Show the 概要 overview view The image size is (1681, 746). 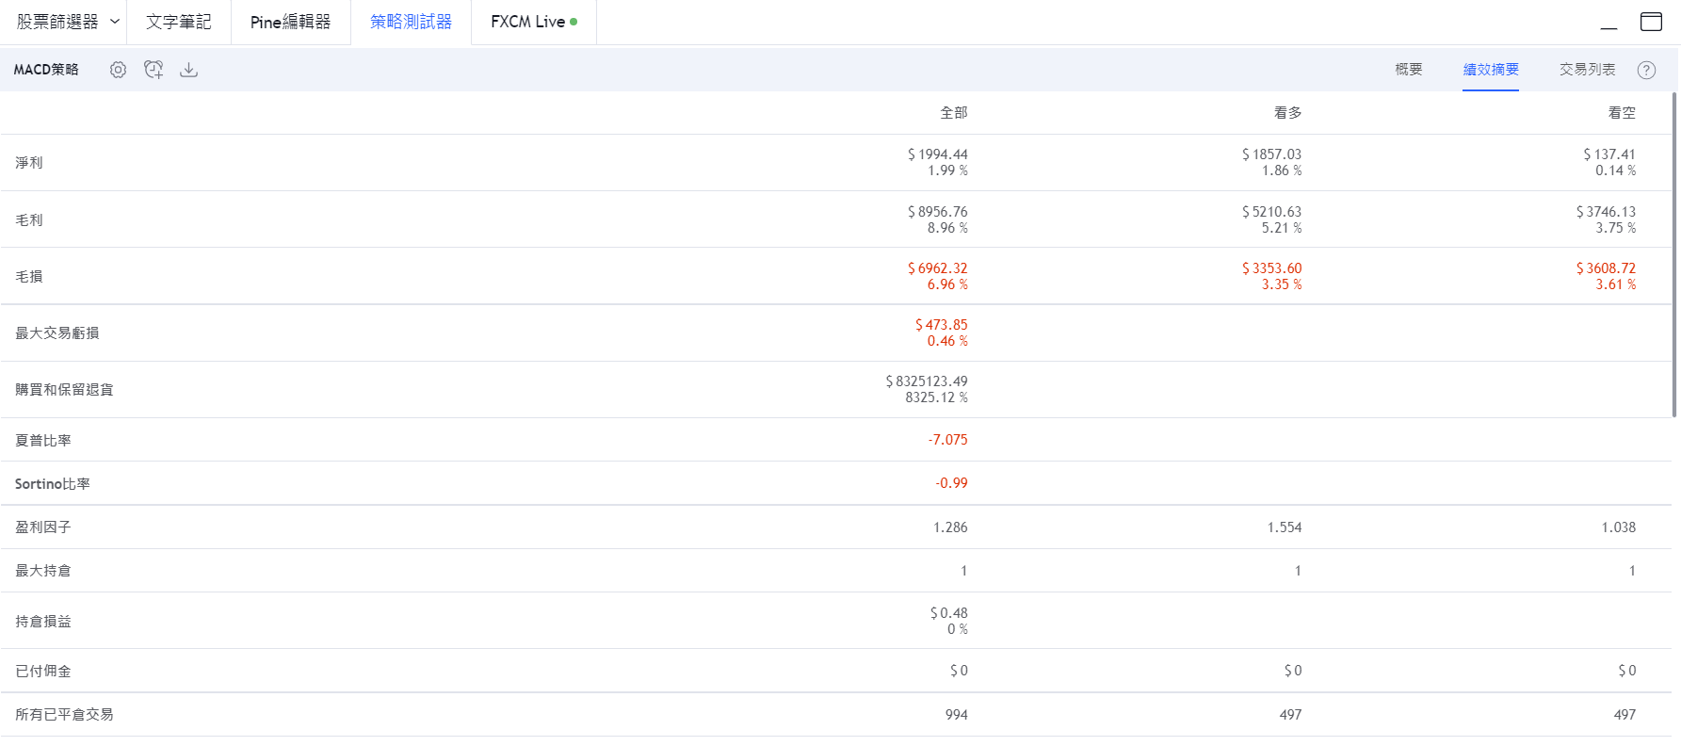[x=1409, y=70]
